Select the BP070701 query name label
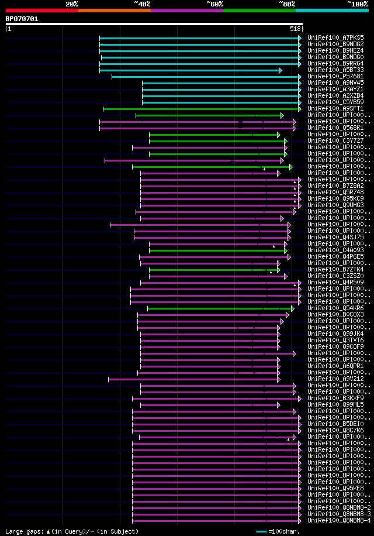 (x=22, y=19)
